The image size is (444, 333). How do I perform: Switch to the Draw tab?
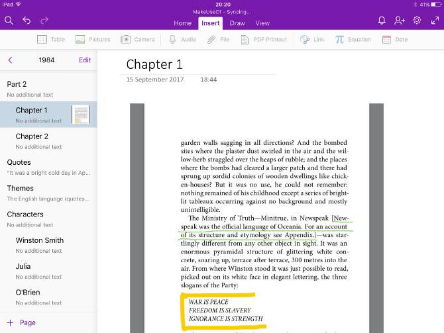coord(237,23)
